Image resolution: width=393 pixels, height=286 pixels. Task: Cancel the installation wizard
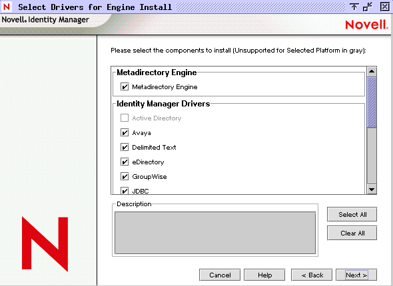click(x=220, y=275)
